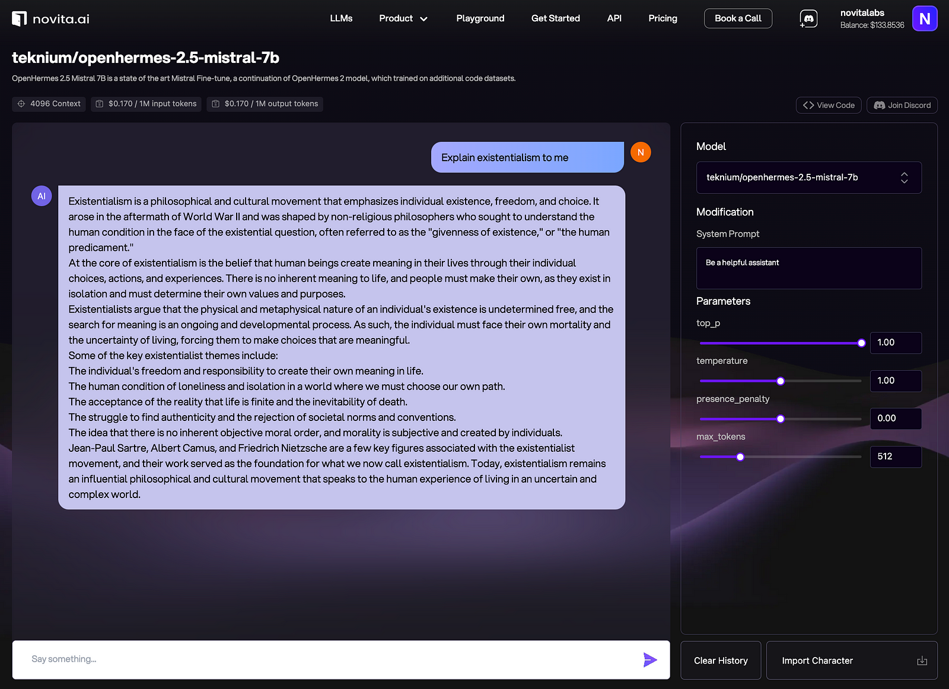Click the icon beside output tokens price

[216, 104]
